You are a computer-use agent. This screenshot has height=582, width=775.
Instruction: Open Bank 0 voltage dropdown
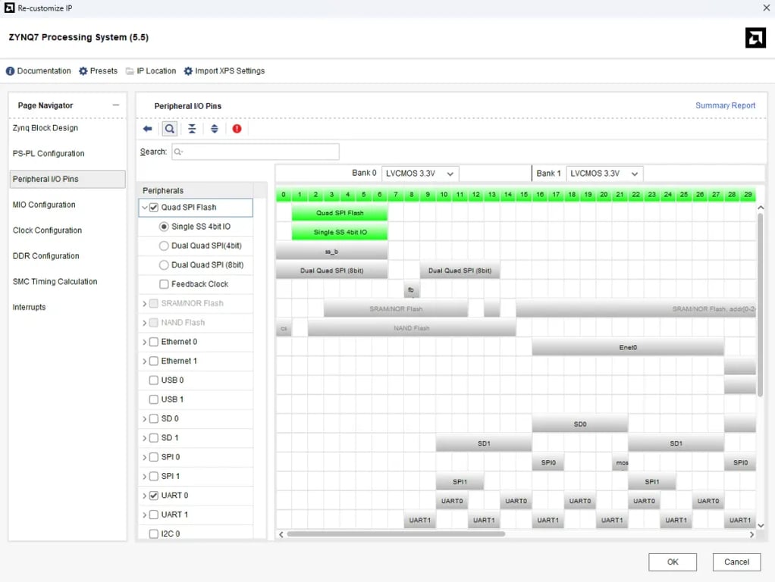[x=420, y=174]
